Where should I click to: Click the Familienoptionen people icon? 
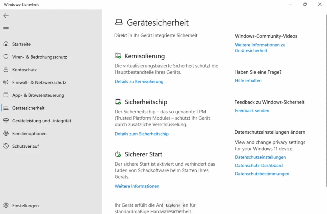pos(6,133)
